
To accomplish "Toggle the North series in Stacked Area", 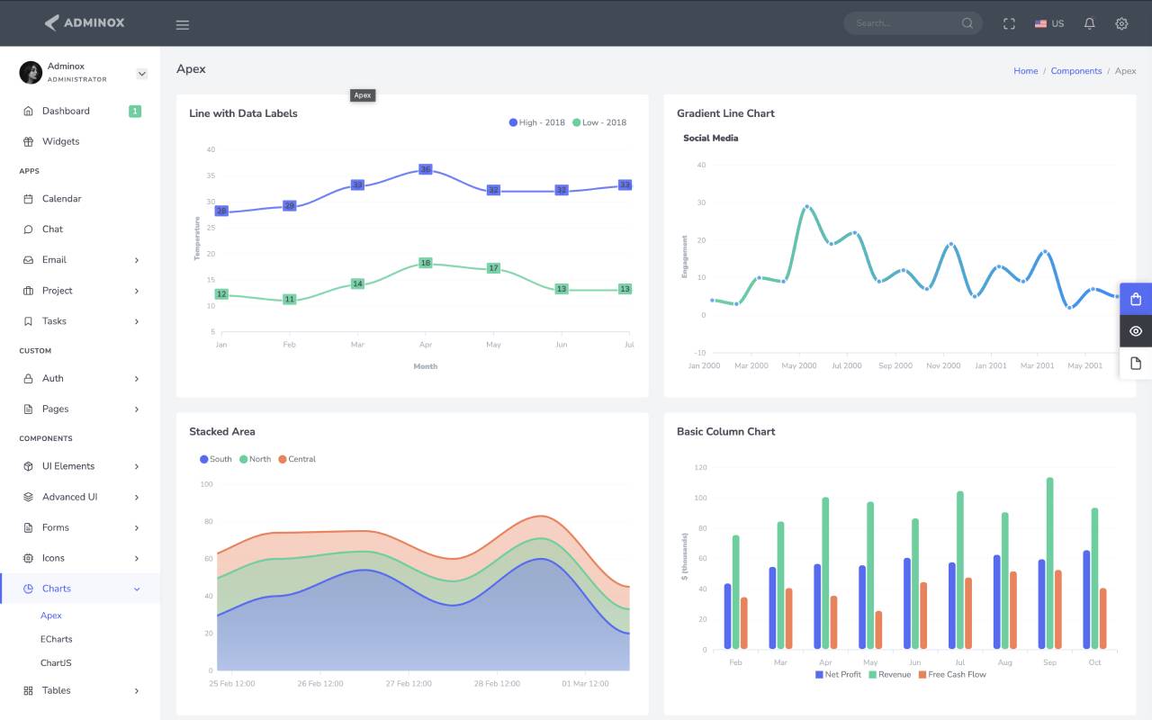I will click(255, 459).
